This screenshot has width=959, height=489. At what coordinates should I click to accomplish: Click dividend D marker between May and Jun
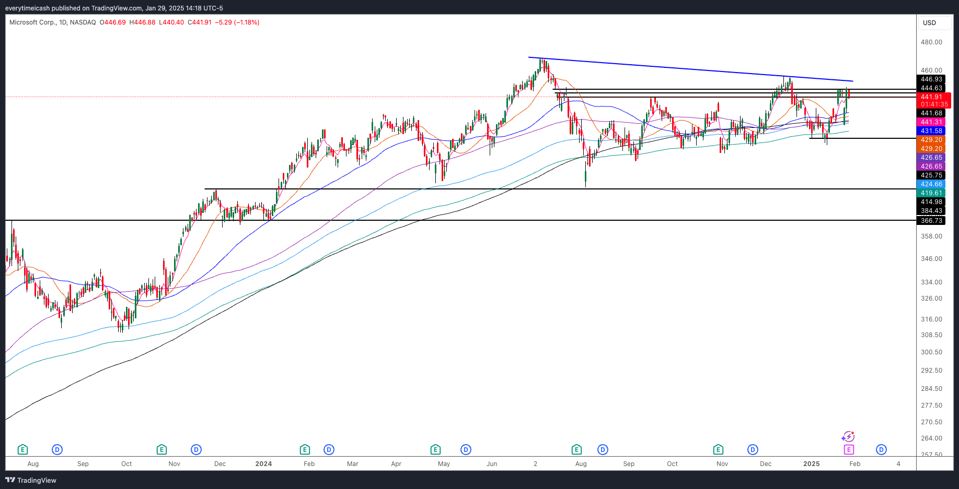pos(466,449)
